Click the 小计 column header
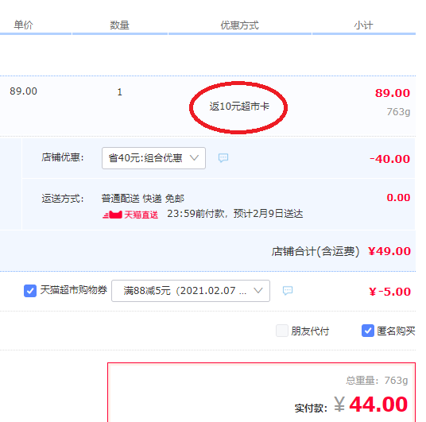Image resolution: width=426 pixels, height=422 pixels. pos(363,25)
